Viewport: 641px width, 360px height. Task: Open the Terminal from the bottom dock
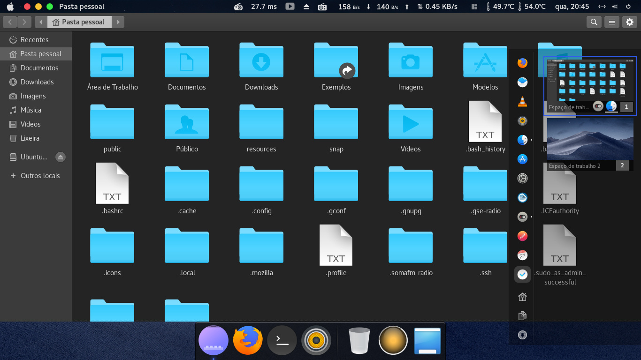click(x=282, y=340)
